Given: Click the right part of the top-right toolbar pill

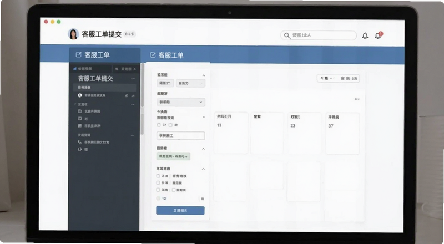Looking at the screenshot, I should click(349, 78).
